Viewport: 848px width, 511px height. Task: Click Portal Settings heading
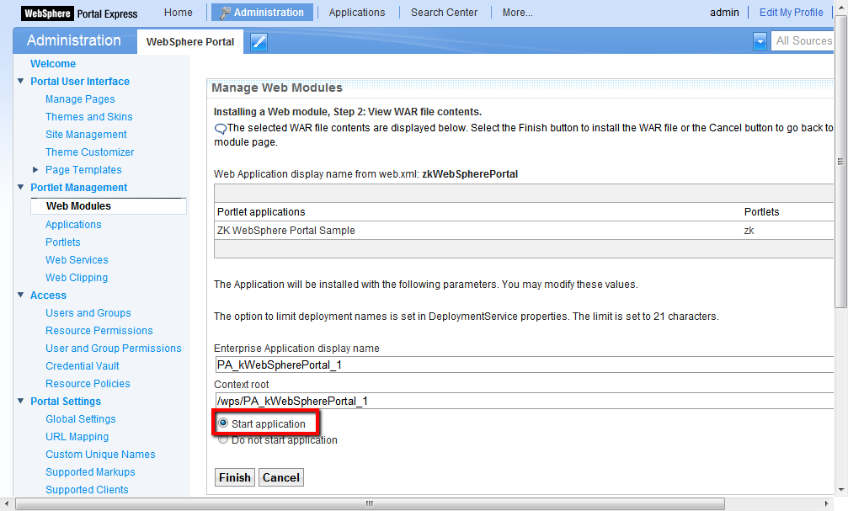[x=66, y=402]
